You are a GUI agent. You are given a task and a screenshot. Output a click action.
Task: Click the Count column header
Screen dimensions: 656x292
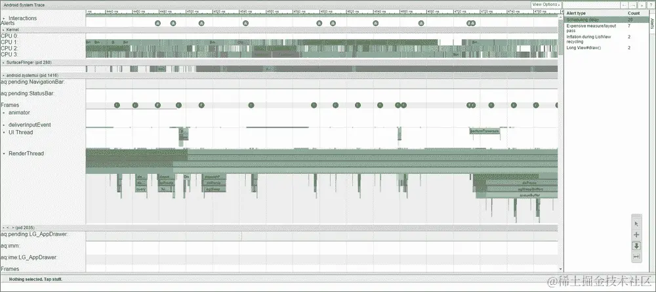(x=634, y=13)
